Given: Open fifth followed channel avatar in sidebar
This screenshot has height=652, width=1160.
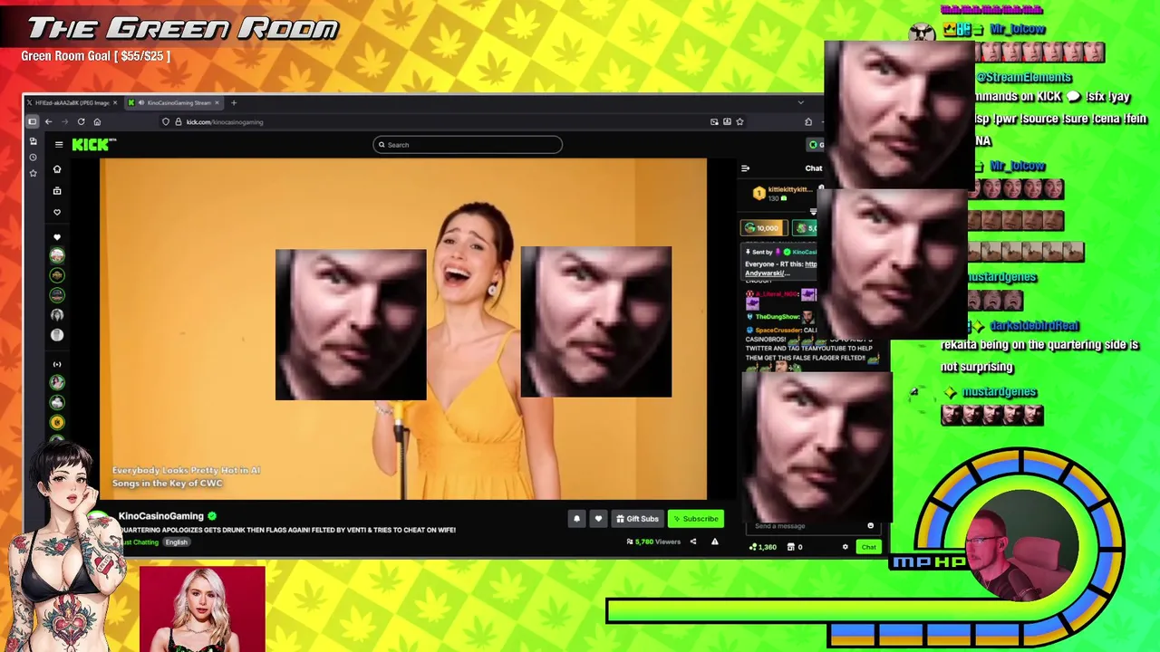Looking at the screenshot, I should coord(57,335).
